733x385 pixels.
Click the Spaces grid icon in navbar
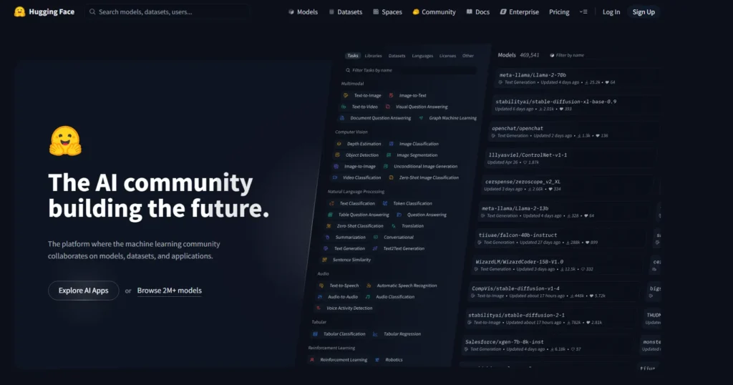point(376,12)
